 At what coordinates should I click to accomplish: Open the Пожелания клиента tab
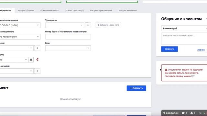[49, 10]
